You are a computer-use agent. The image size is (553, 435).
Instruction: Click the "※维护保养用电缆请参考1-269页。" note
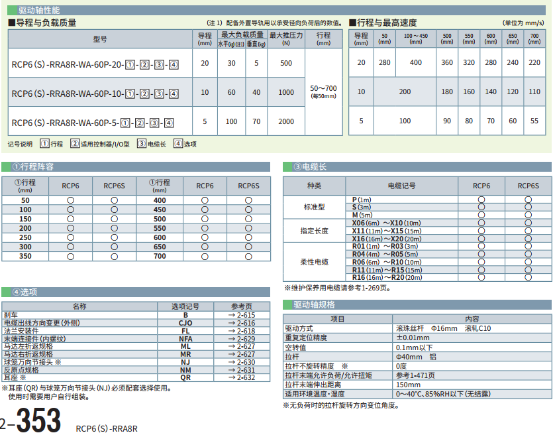coord(338,288)
